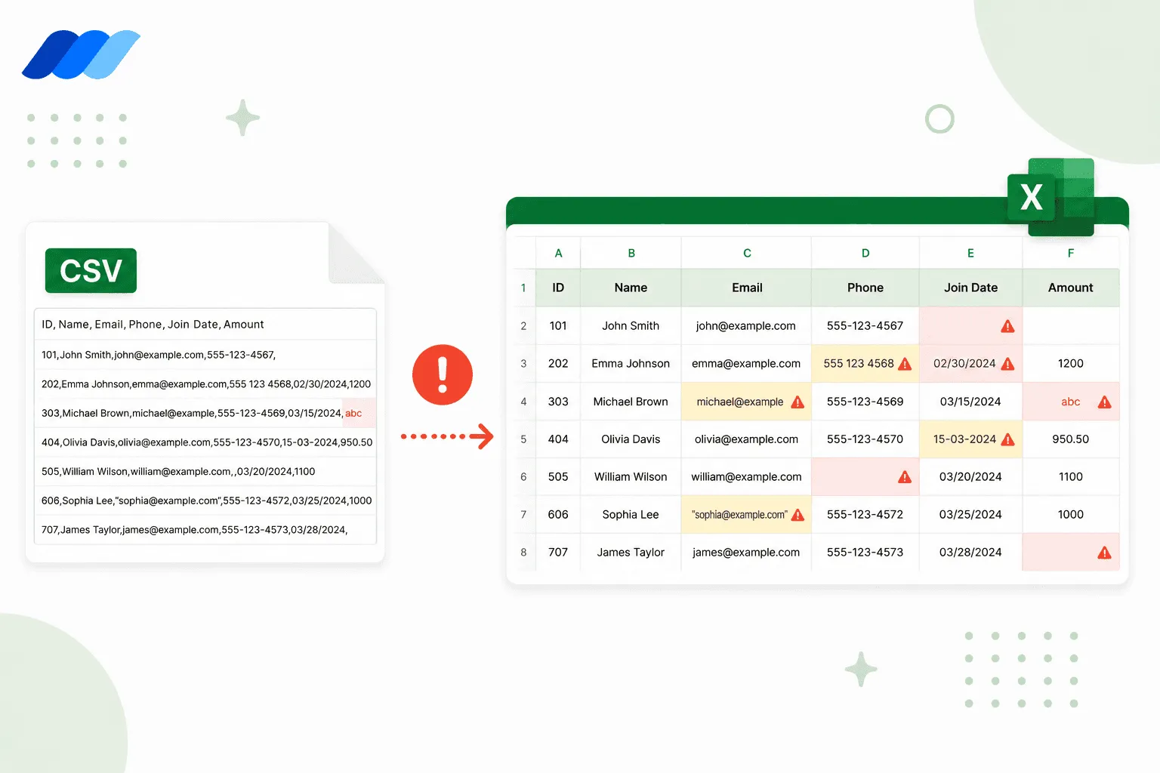The height and width of the screenshot is (773, 1160).
Task: Click the CSV header line text
Action: (153, 325)
